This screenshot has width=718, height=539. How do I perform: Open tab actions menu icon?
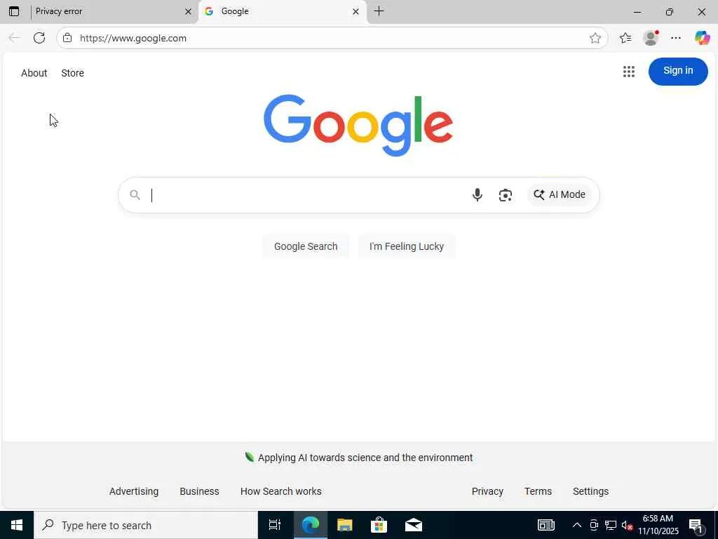click(14, 11)
